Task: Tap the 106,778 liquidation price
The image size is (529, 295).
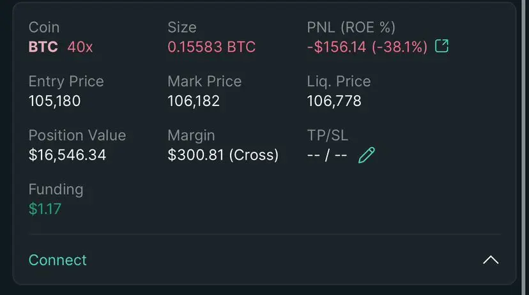Action: tap(334, 101)
